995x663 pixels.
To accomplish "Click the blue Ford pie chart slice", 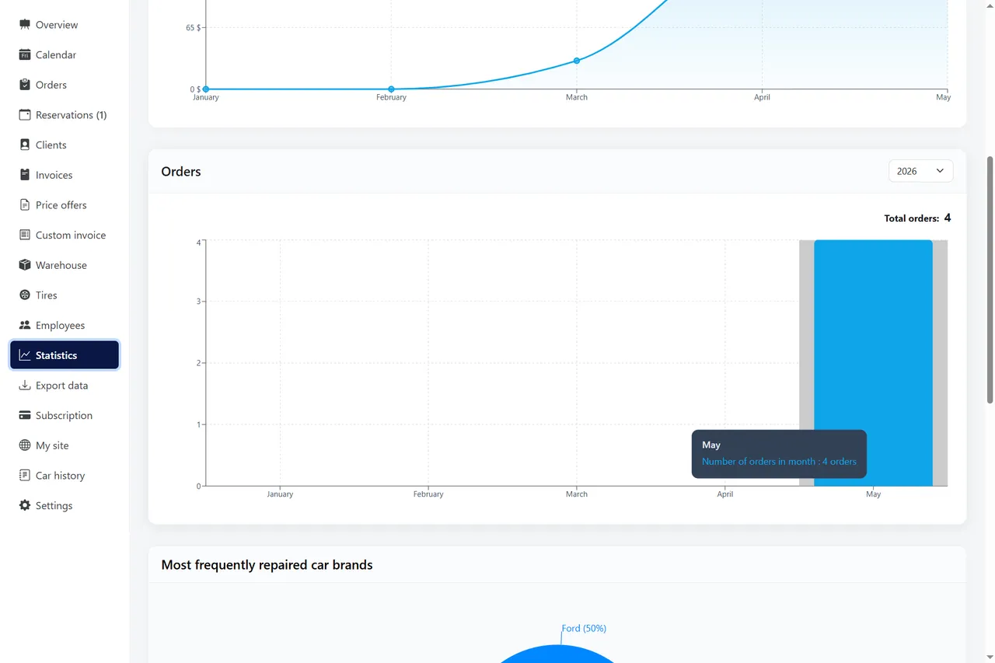I will pos(557,654).
